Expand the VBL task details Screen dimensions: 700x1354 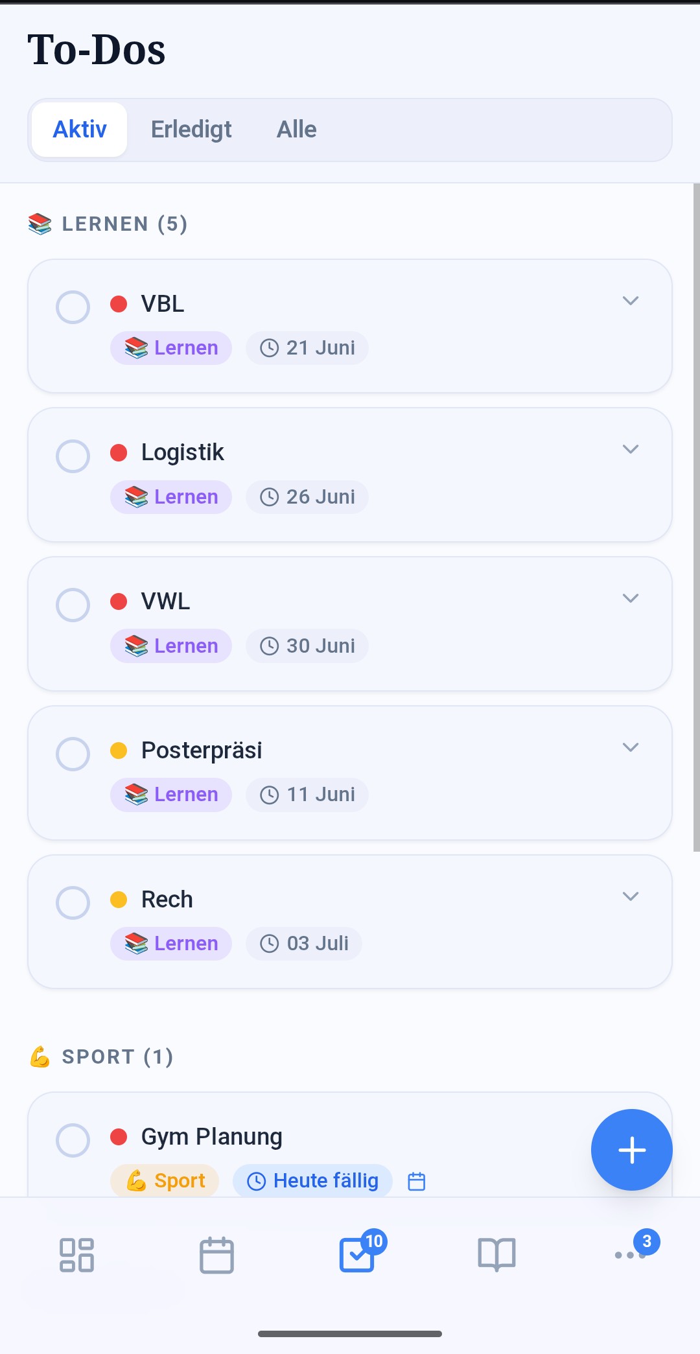coord(631,301)
